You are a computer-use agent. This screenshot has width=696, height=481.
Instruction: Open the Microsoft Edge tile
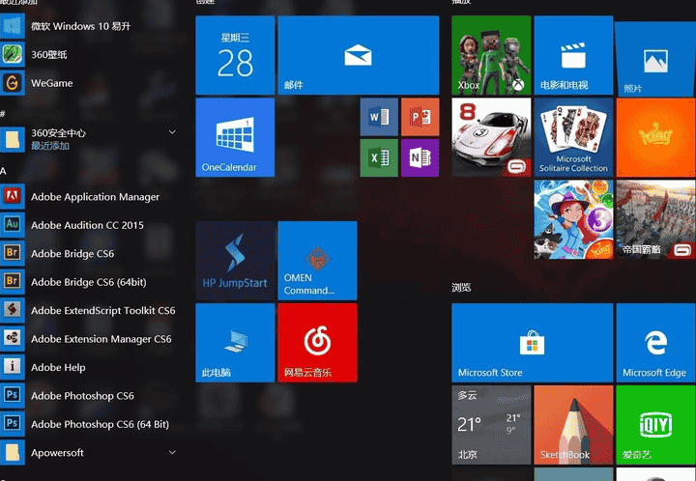coord(655,342)
